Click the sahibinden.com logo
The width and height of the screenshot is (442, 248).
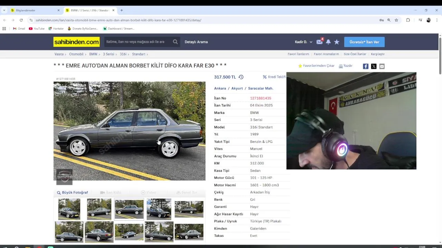coord(76,42)
